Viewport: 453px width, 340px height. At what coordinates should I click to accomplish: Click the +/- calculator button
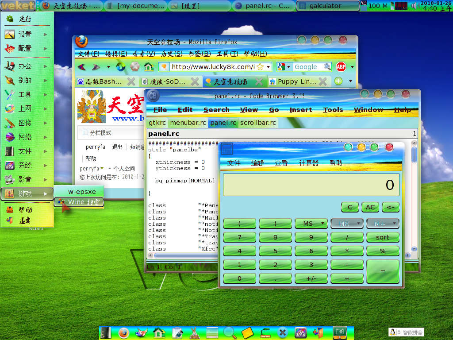click(311, 278)
